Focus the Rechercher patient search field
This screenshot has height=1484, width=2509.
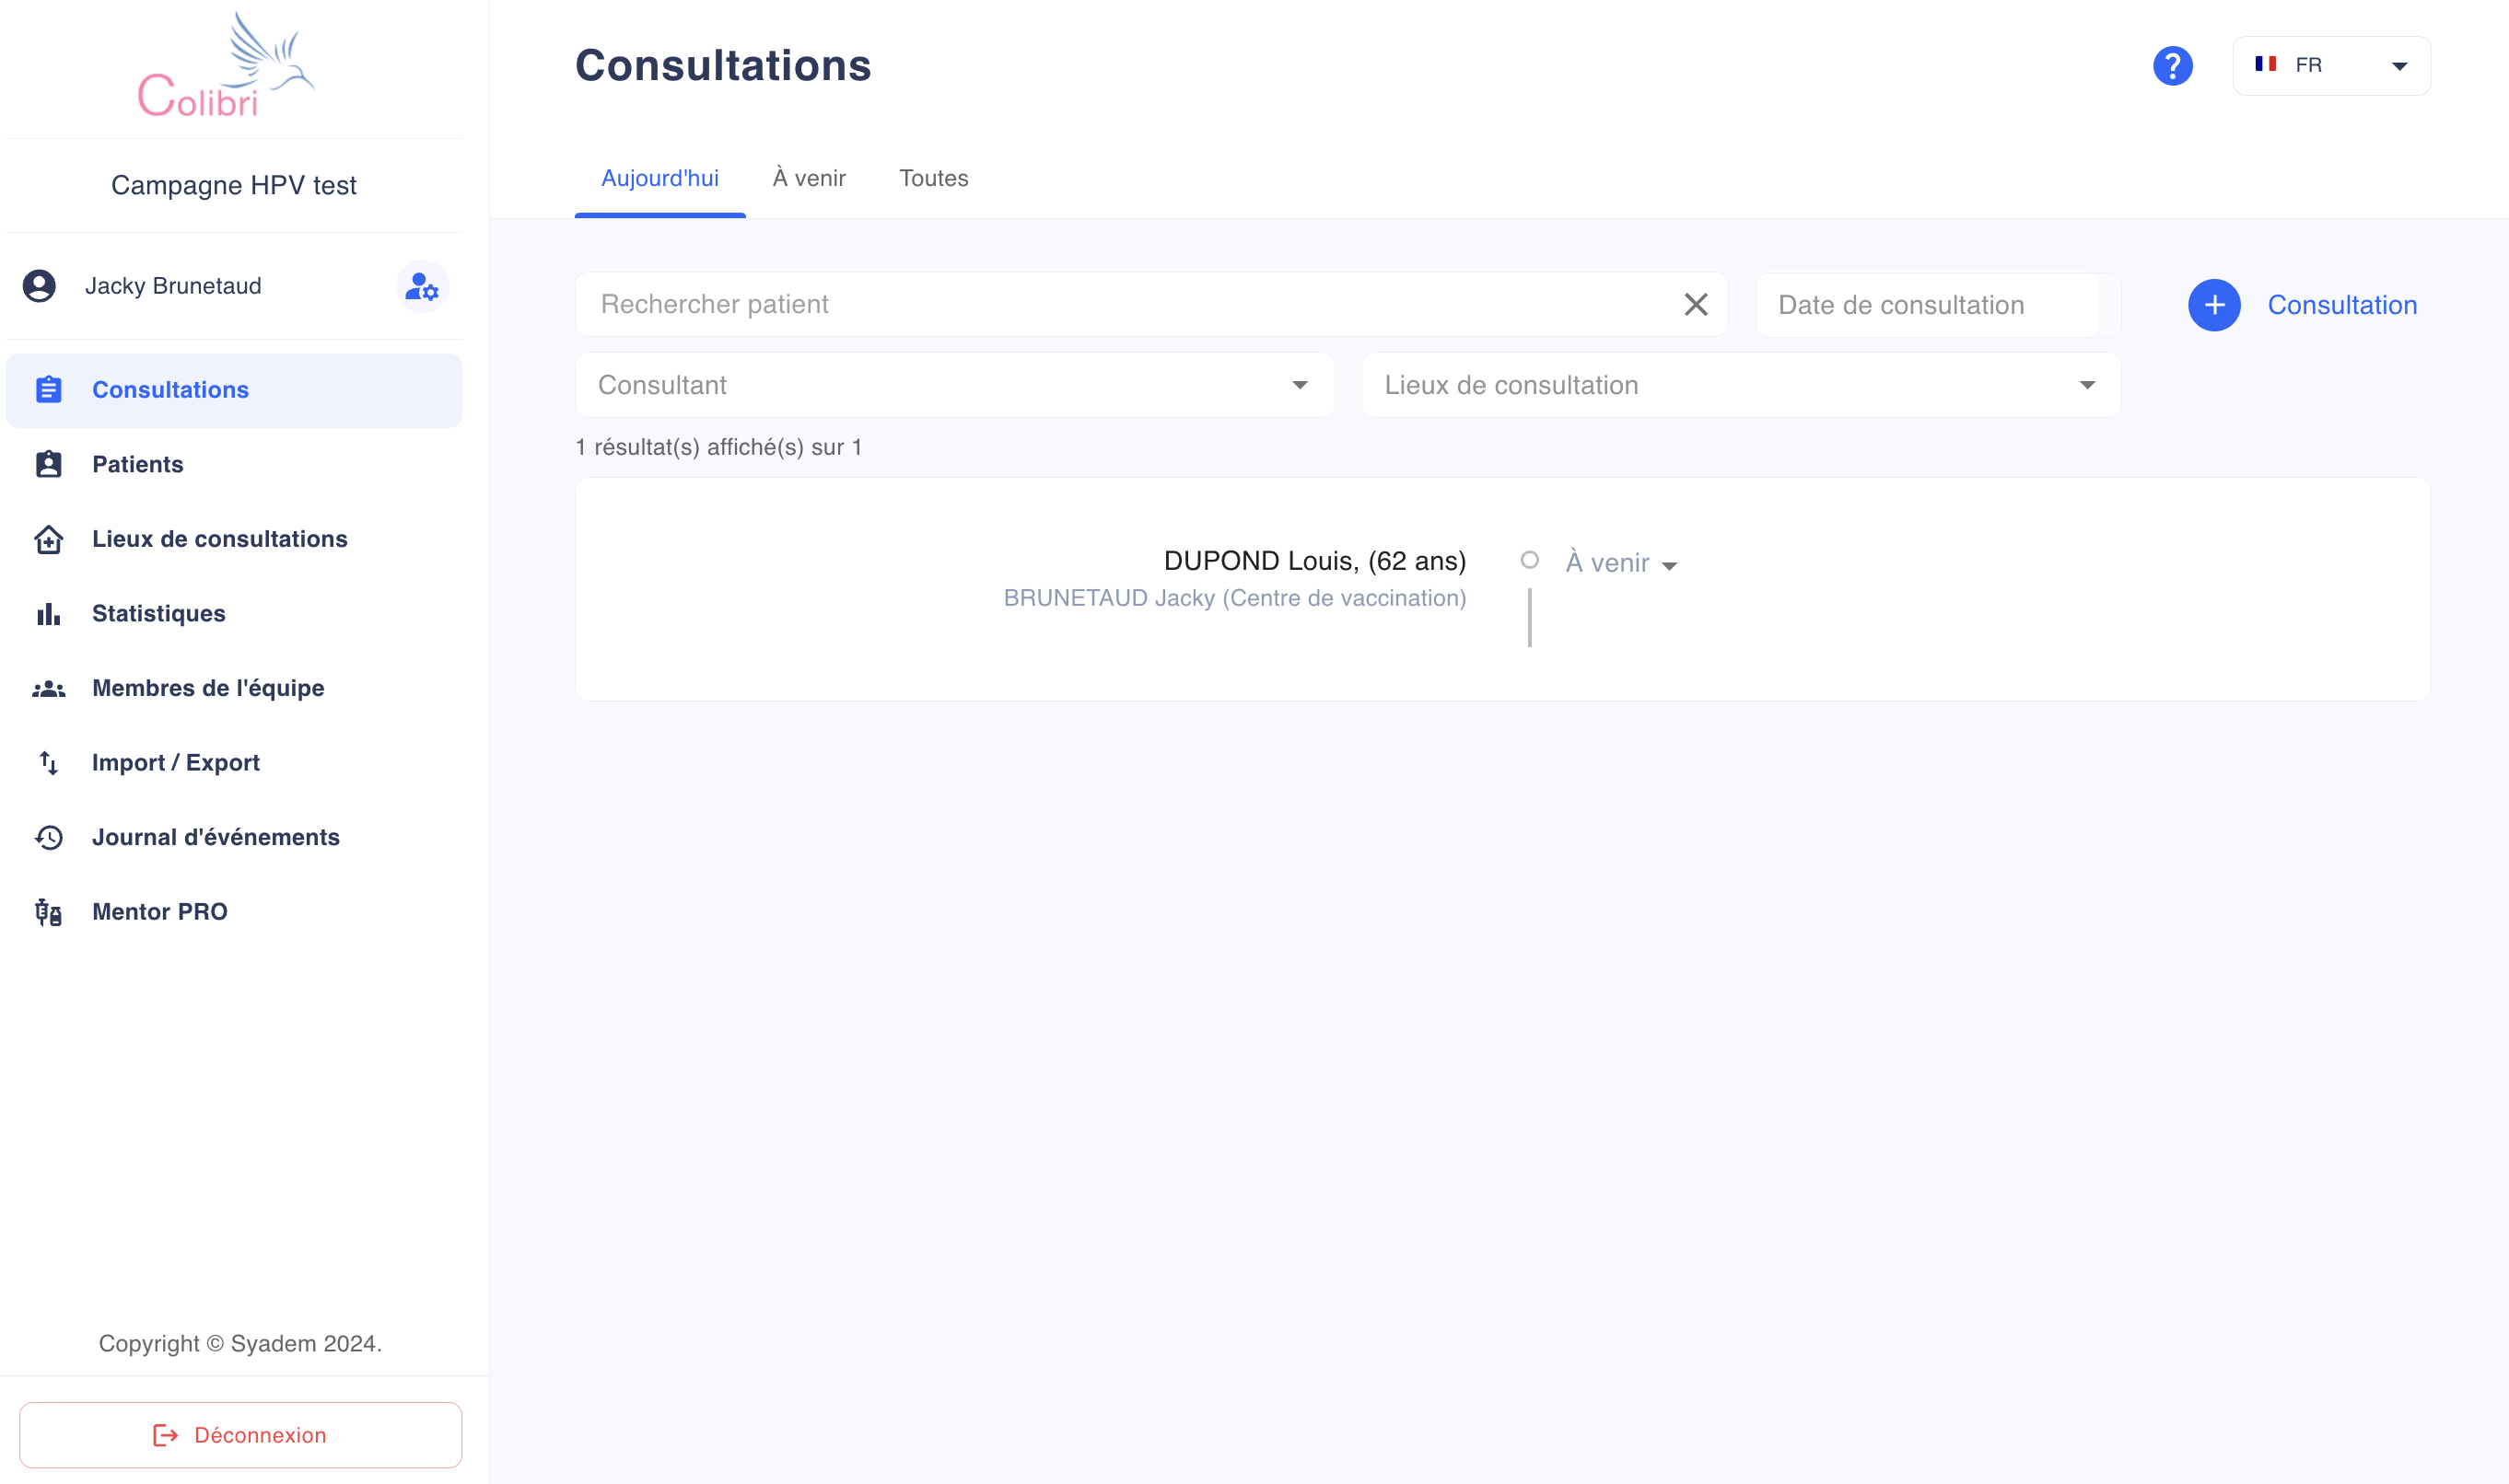(1126, 304)
